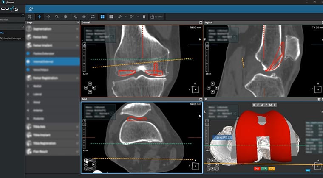The width and height of the screenshot is (323, 178).
Task: Toggle the green TEA axis button
Action: pos(264,168)
